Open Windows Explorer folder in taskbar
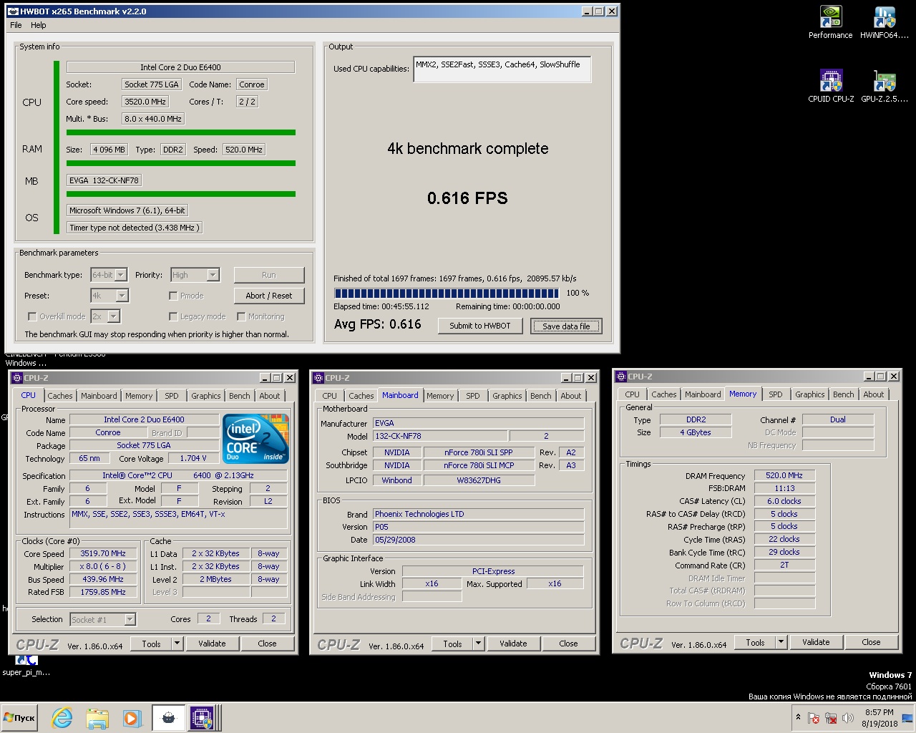This screenshot has height=733, width=916. tap(97, 718)
